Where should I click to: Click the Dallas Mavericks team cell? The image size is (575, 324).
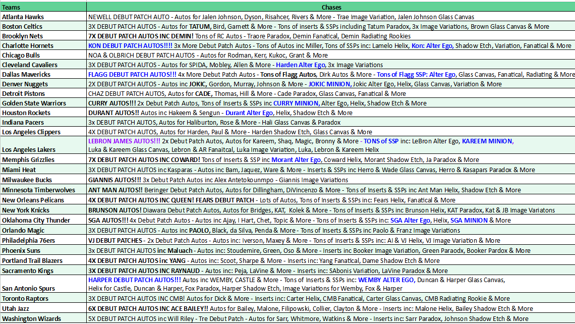[x=43, y=74]
